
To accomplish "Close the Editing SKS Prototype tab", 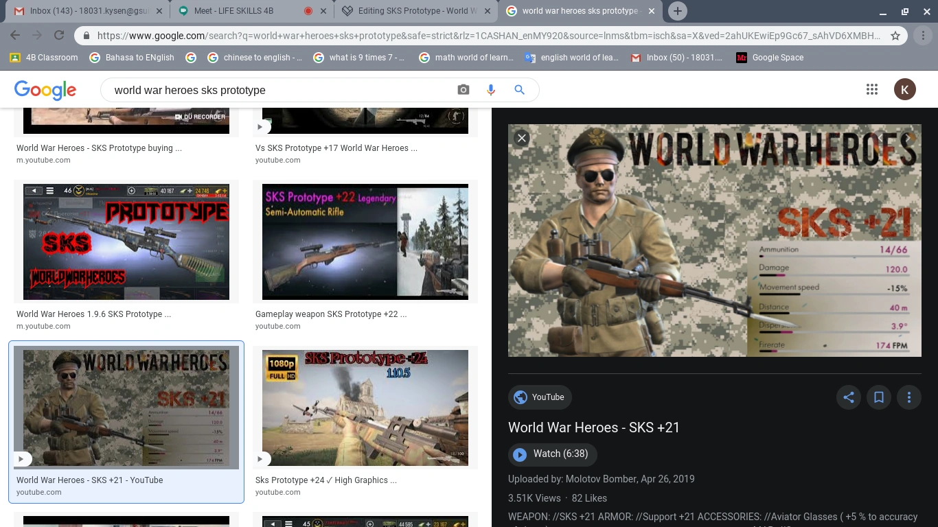I will 488,11.
